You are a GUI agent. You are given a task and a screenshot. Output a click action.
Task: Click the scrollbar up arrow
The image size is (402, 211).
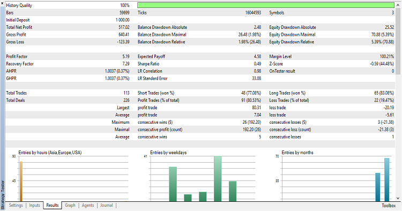398,5
